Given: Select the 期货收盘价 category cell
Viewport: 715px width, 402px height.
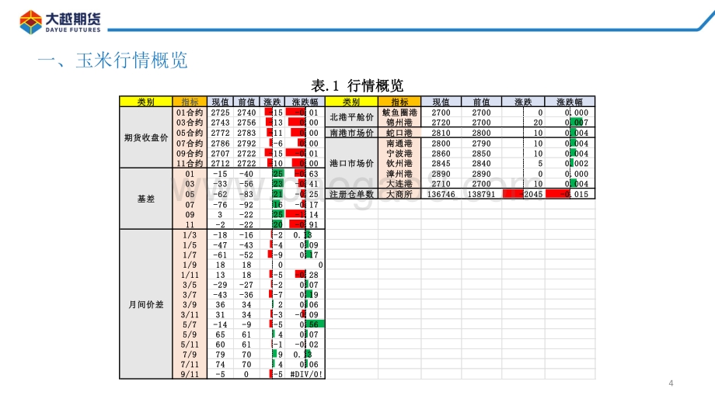Looking at the screenshot, I should click(146, 137).
